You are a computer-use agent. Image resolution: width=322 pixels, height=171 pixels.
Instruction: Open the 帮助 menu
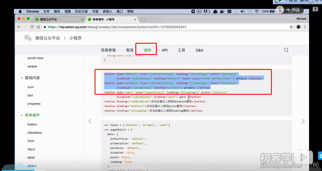click(x=130, y=12)
